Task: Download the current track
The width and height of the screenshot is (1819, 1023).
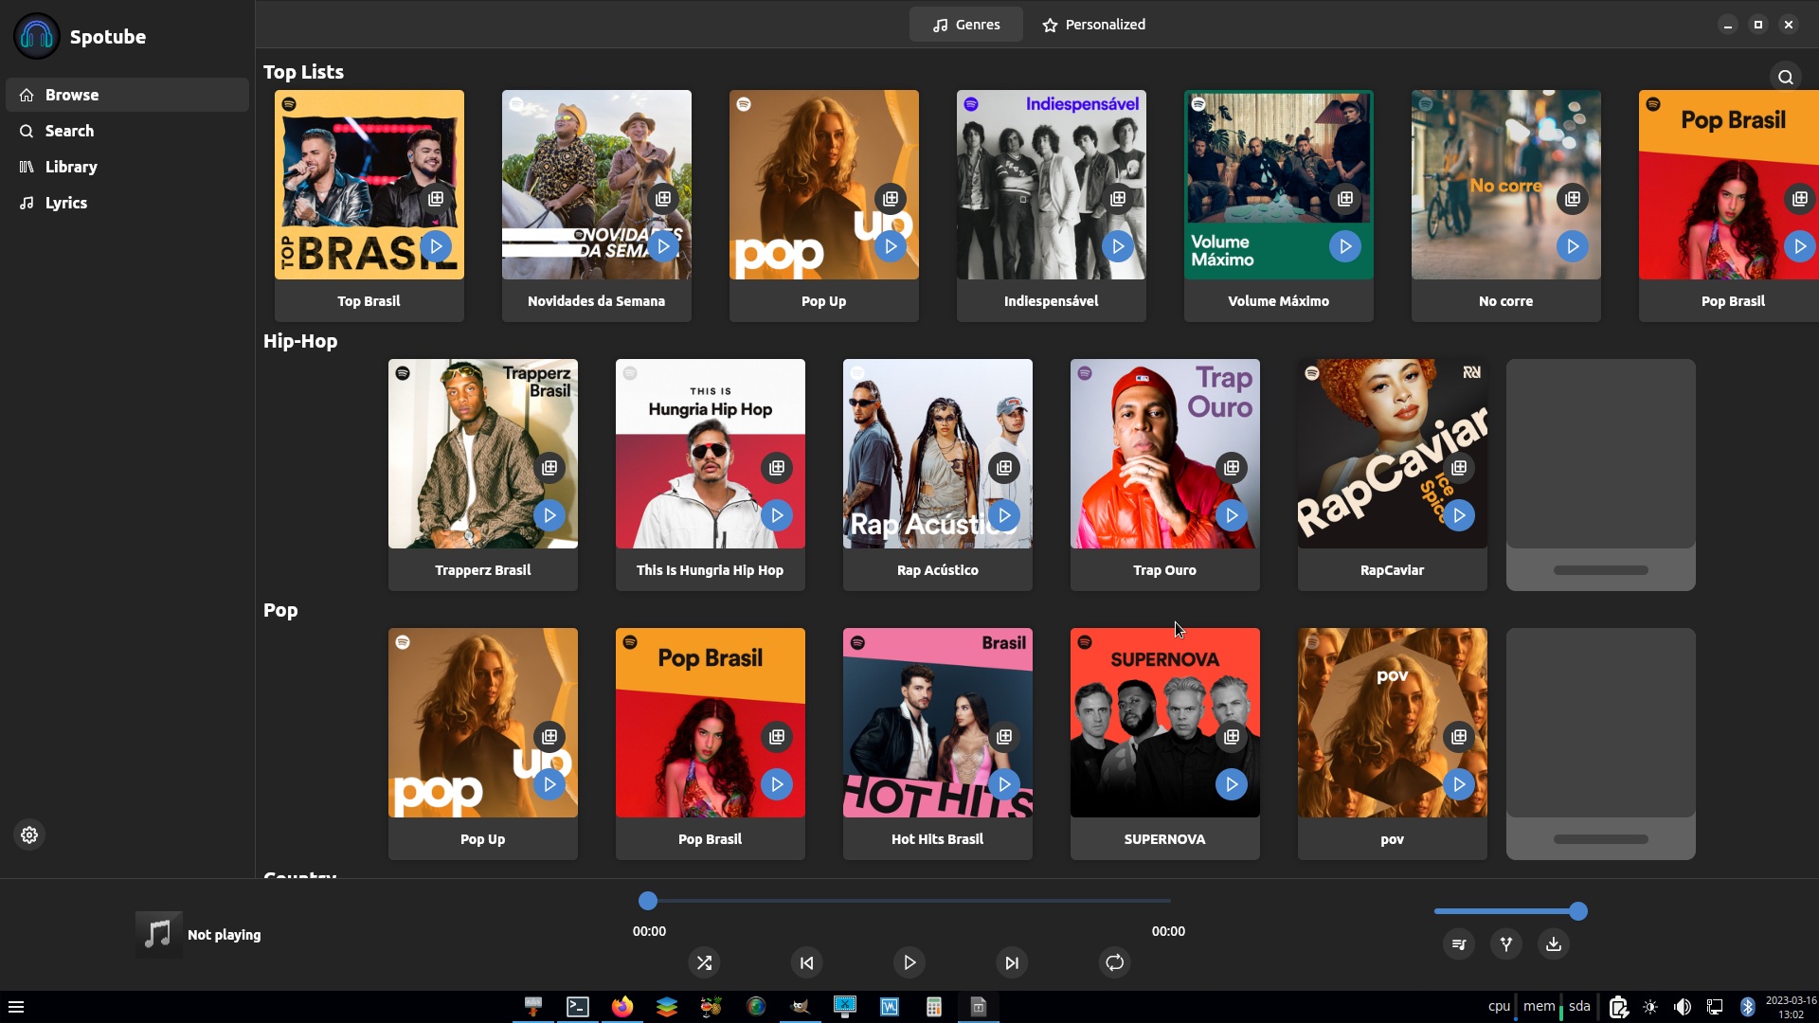Action: (x=1554, y=943)
